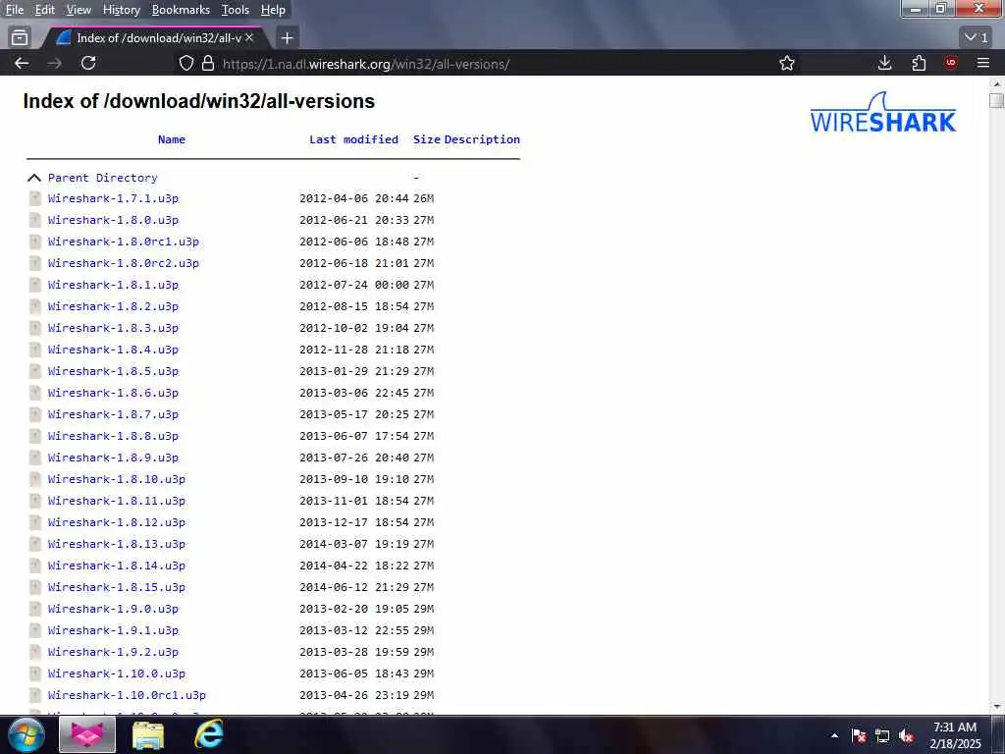Download Wireshark-1.8.1.u3p
Viewport: 1005px width, 754px height.
114,285
